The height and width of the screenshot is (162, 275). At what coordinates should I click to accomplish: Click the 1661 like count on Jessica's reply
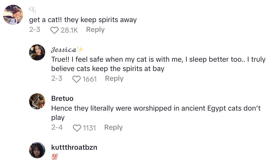tap(90, 78)
